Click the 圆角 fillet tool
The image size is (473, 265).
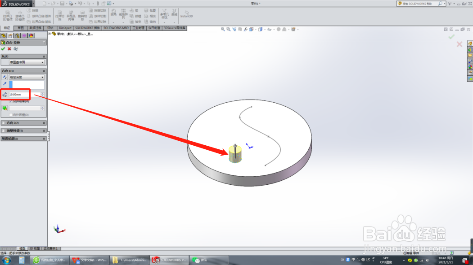coord(113,12)
